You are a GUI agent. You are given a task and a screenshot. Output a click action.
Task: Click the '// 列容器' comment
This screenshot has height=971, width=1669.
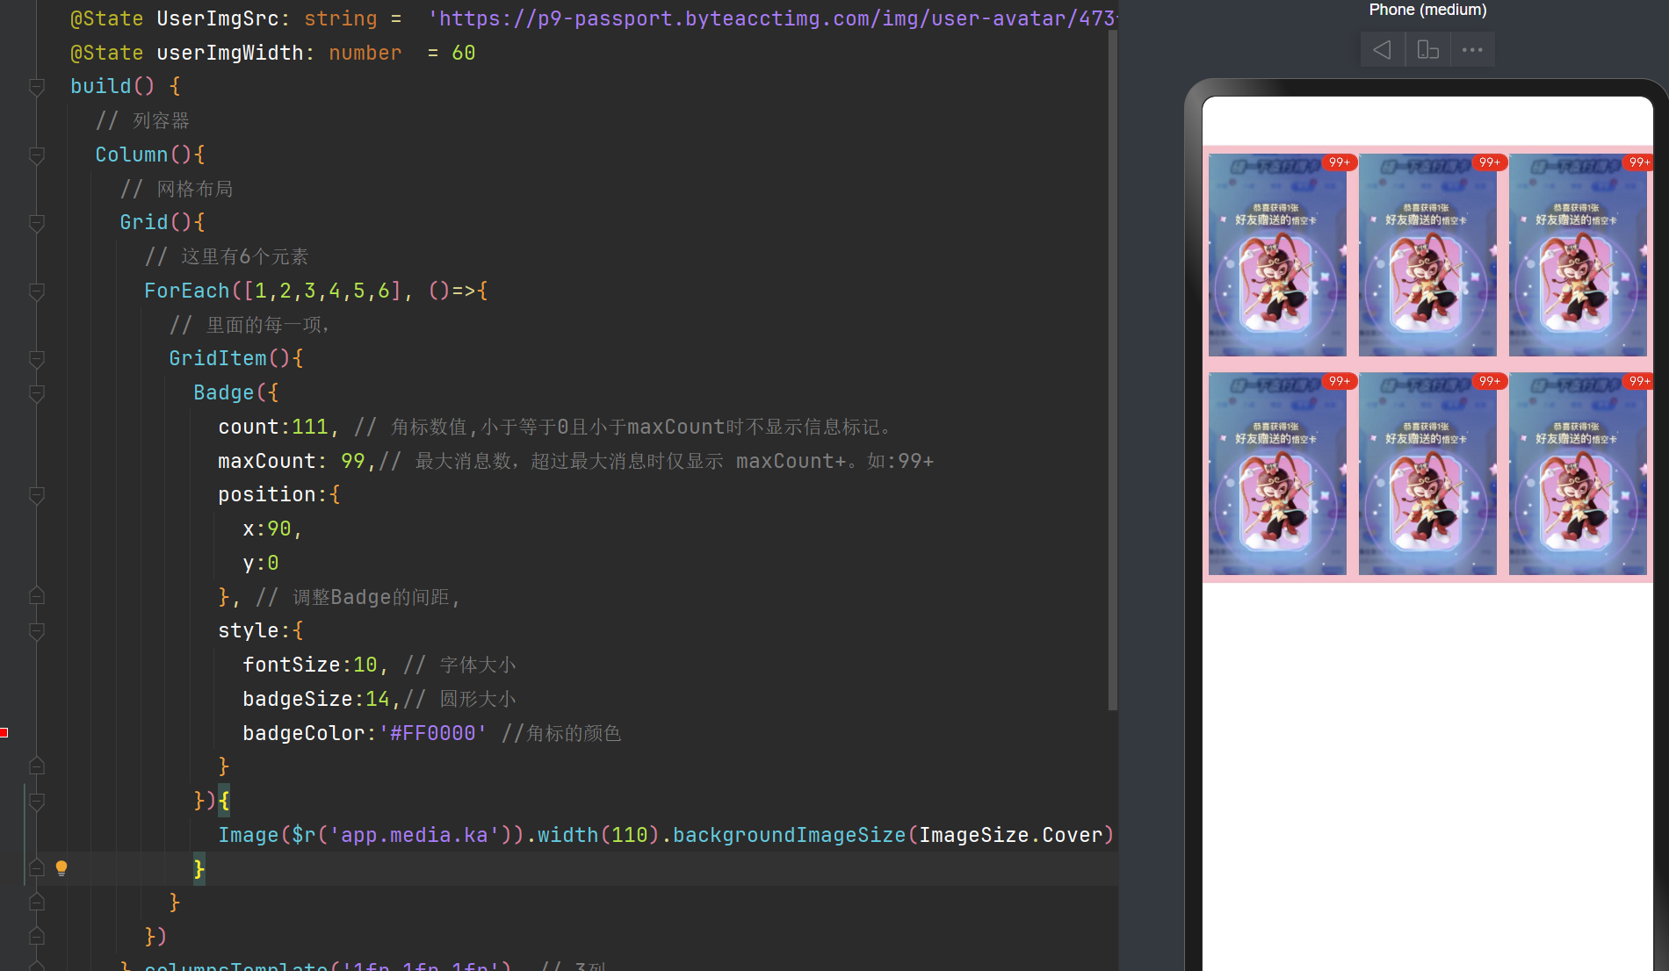[x=142, y=120]
